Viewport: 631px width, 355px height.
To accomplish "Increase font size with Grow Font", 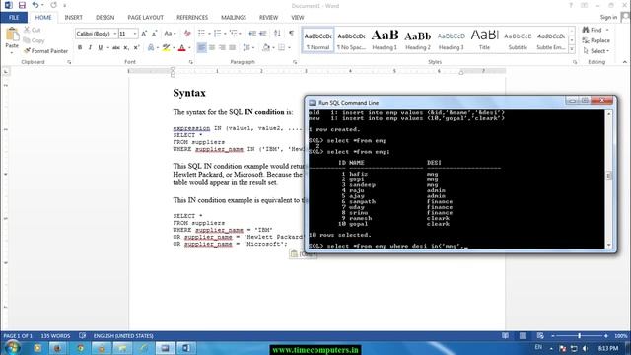I will pos(144,34).
